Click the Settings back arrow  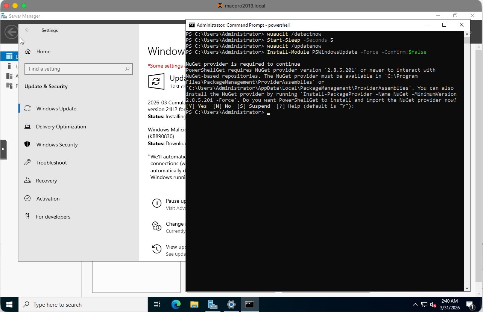27,30
